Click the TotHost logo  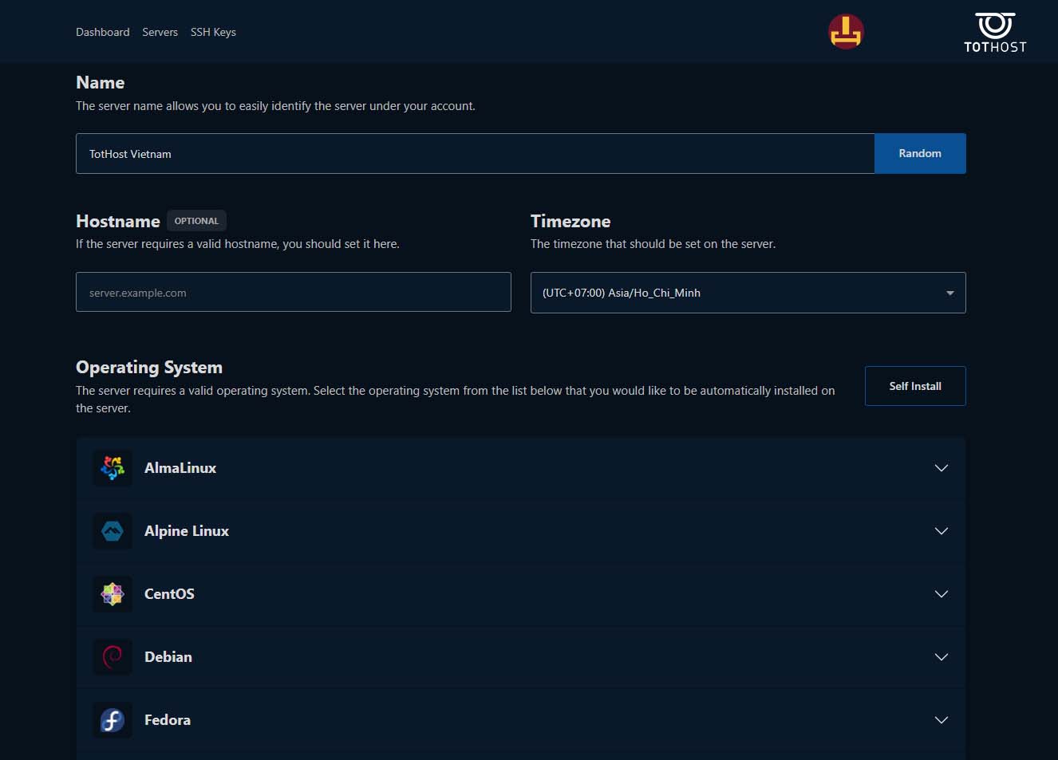pos(995,33)
